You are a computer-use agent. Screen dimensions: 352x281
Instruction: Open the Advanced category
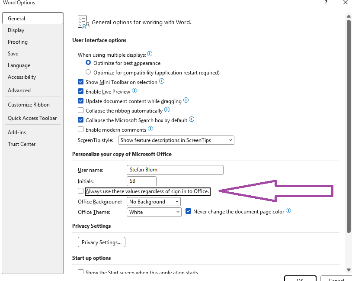[33, 90]
